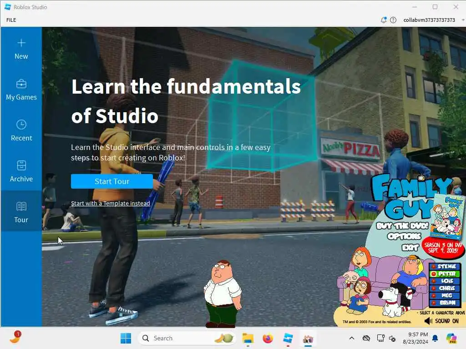Toggle the Sound On speaker control
The height and width of the screenshot is (349, 466).
coord(441,321)
